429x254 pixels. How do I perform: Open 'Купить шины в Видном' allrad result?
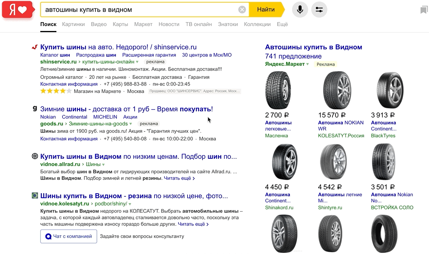tap(138, 156)
